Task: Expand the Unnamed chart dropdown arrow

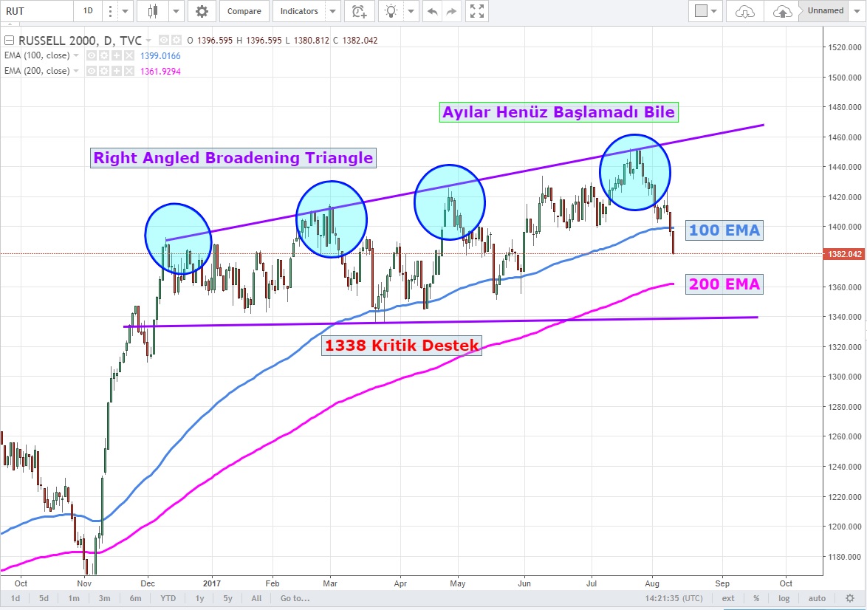Action: tap(857, 11)
